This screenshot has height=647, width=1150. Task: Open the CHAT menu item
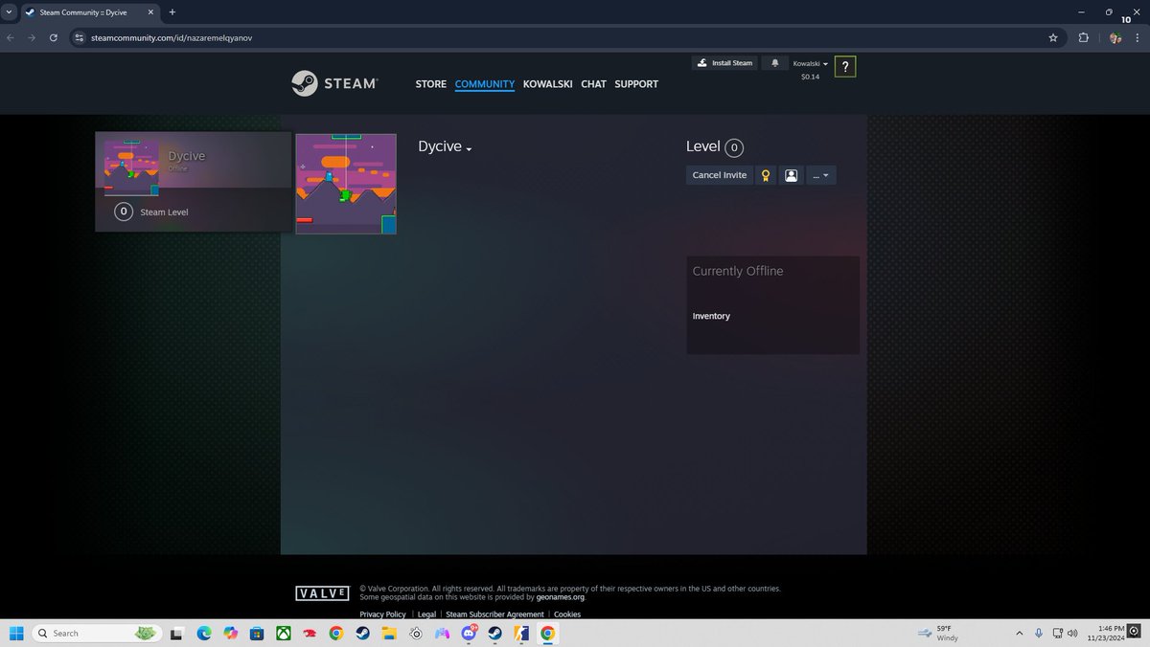(593, 84)
